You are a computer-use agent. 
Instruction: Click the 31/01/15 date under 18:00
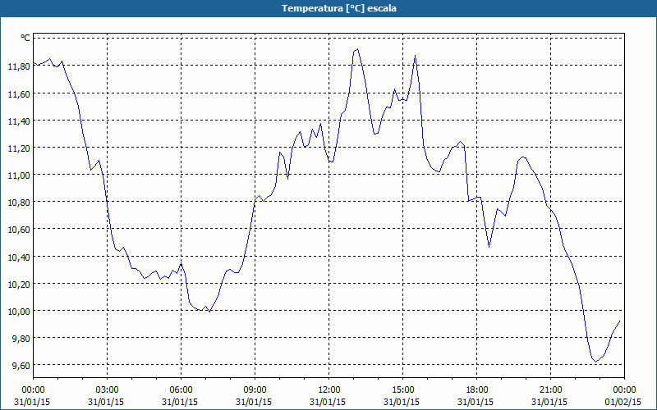476,402
